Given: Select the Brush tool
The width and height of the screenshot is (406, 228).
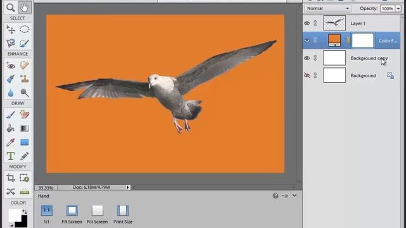Looking at the screenshot, I should tap(11, 115).
